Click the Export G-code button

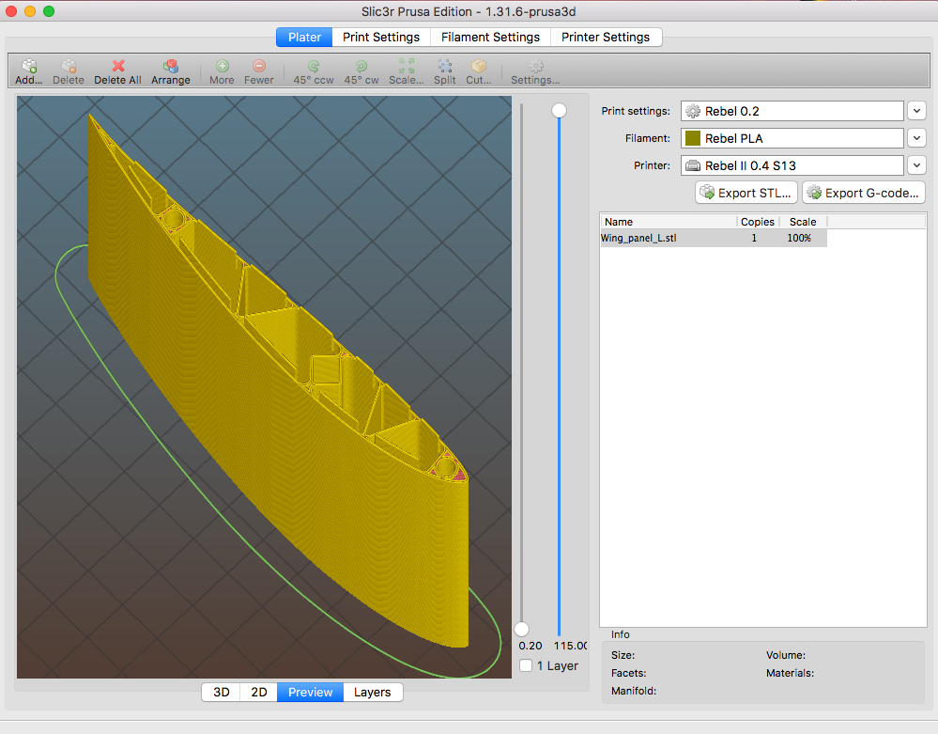coord(863,193)
